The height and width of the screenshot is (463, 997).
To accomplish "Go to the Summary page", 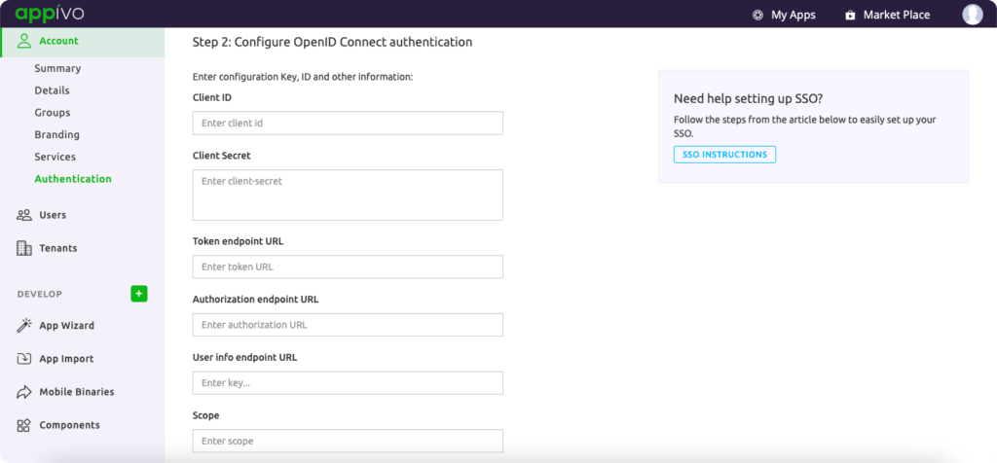I will 57,69.
